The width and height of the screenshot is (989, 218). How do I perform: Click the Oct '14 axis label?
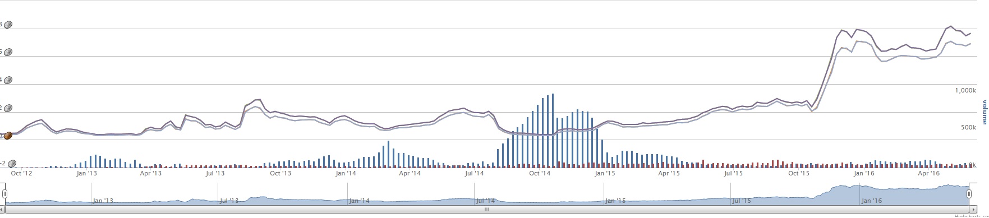click(540, 174)
